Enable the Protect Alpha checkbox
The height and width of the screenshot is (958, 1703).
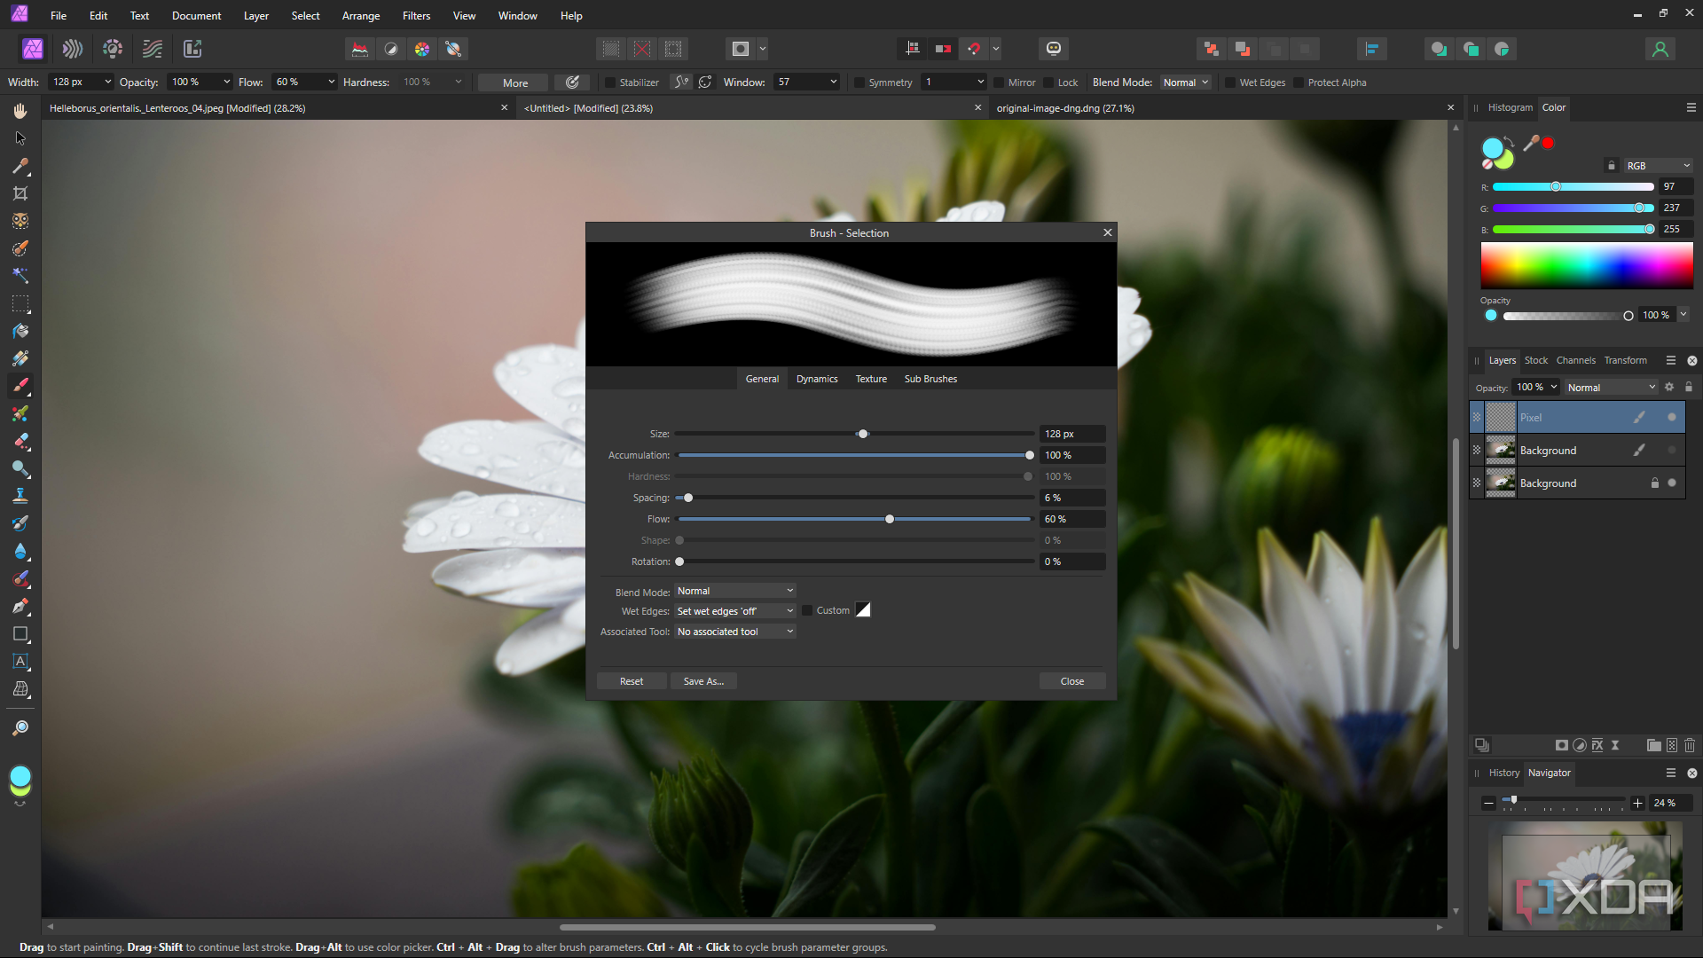click(x=1299, y=82)
